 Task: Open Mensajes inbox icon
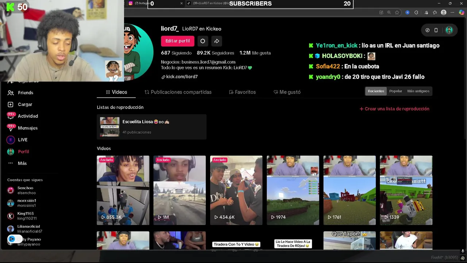[11, 128]
